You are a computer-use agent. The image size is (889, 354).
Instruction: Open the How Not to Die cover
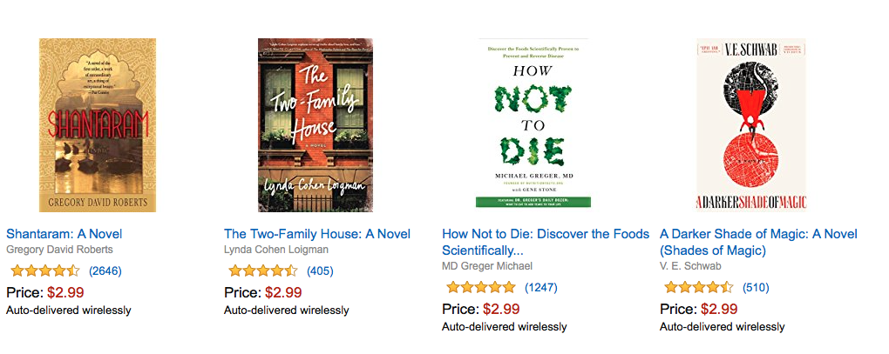(x=533, y=123)
